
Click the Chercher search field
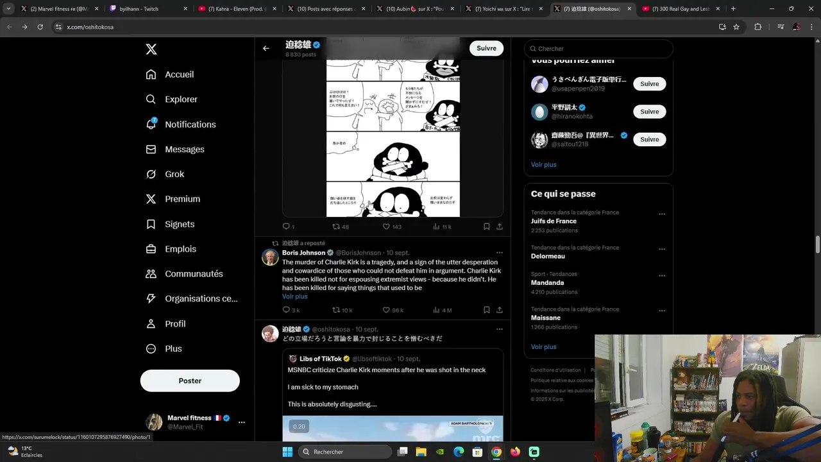[x=598, y=49]
